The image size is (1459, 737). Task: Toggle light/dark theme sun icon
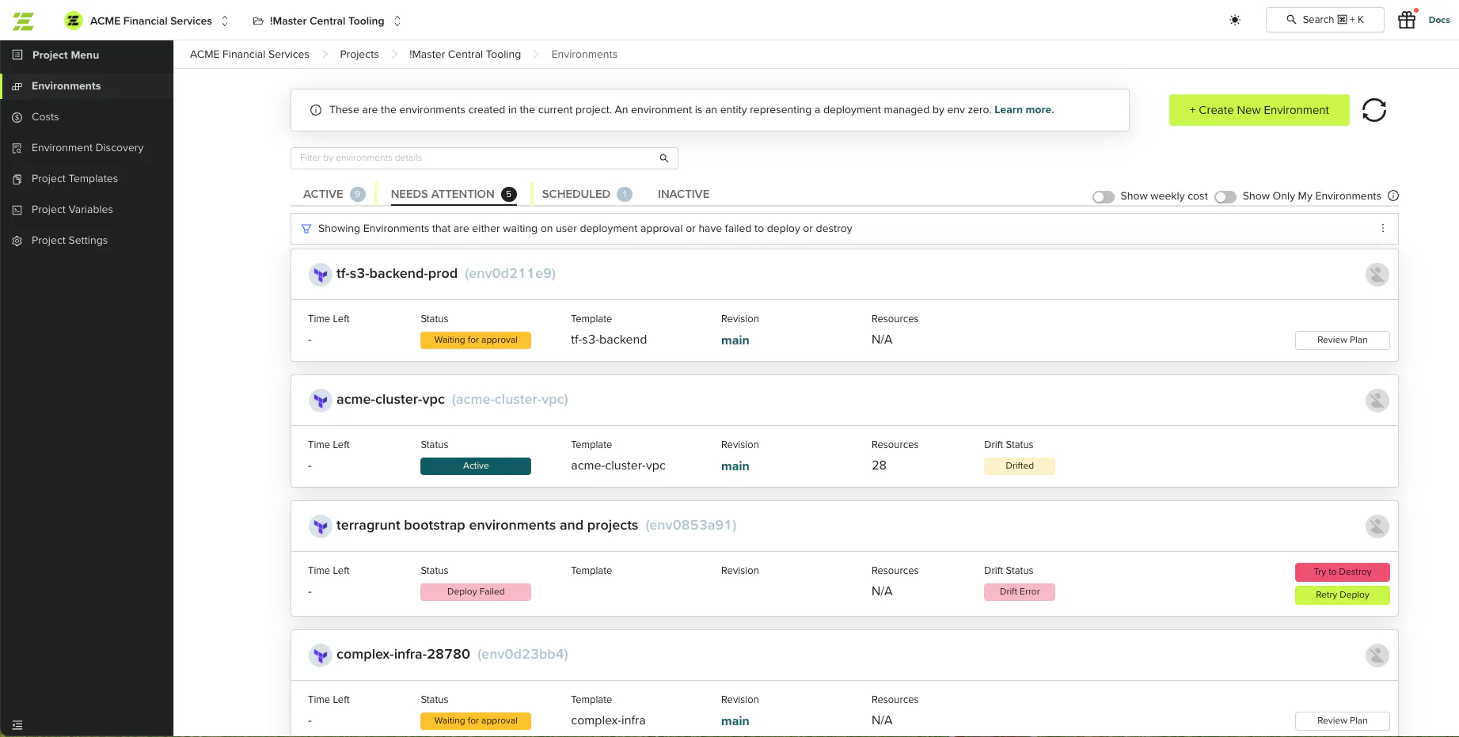1235,20
